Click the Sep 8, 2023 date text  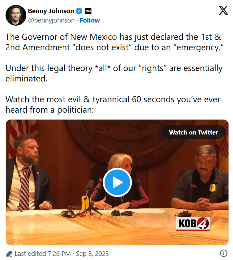point(92,254)
